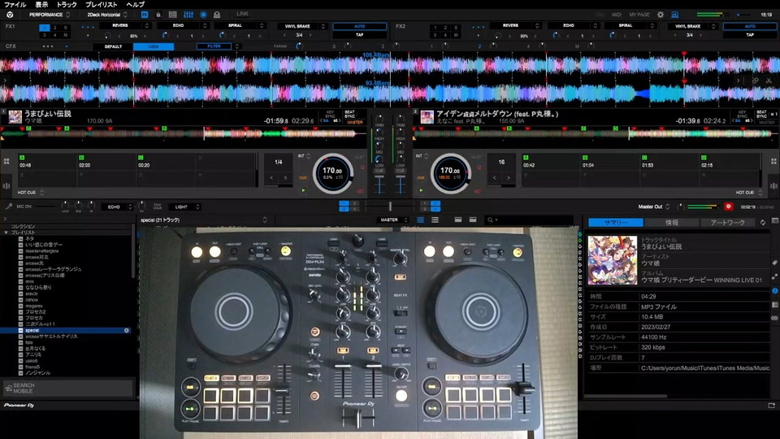Open preferences gear icon

coord(661,15)
